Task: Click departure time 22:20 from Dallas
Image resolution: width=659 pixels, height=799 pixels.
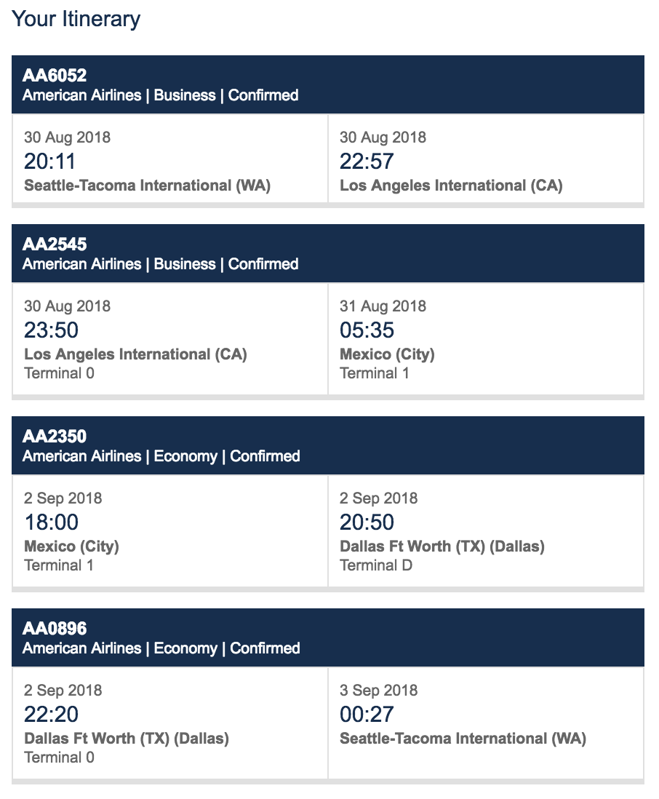Action: tap(51, 714)
